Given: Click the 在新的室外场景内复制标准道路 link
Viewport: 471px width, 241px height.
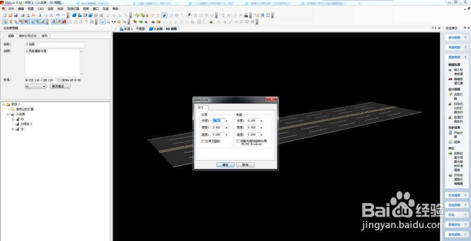Looking at the screenshot, I should coord(458,162).
